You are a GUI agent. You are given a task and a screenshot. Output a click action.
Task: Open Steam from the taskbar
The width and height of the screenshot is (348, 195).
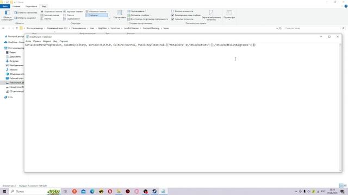click(x=154, y=191)
